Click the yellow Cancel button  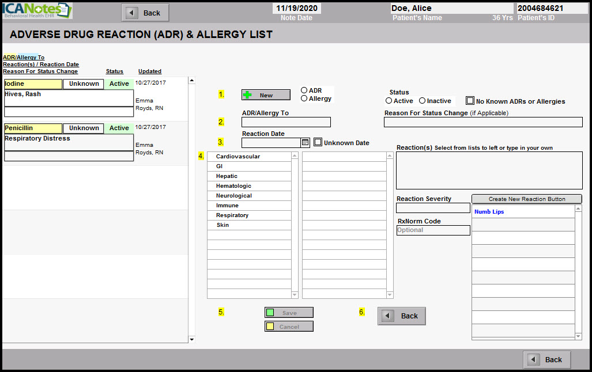(x=289, y=327)
